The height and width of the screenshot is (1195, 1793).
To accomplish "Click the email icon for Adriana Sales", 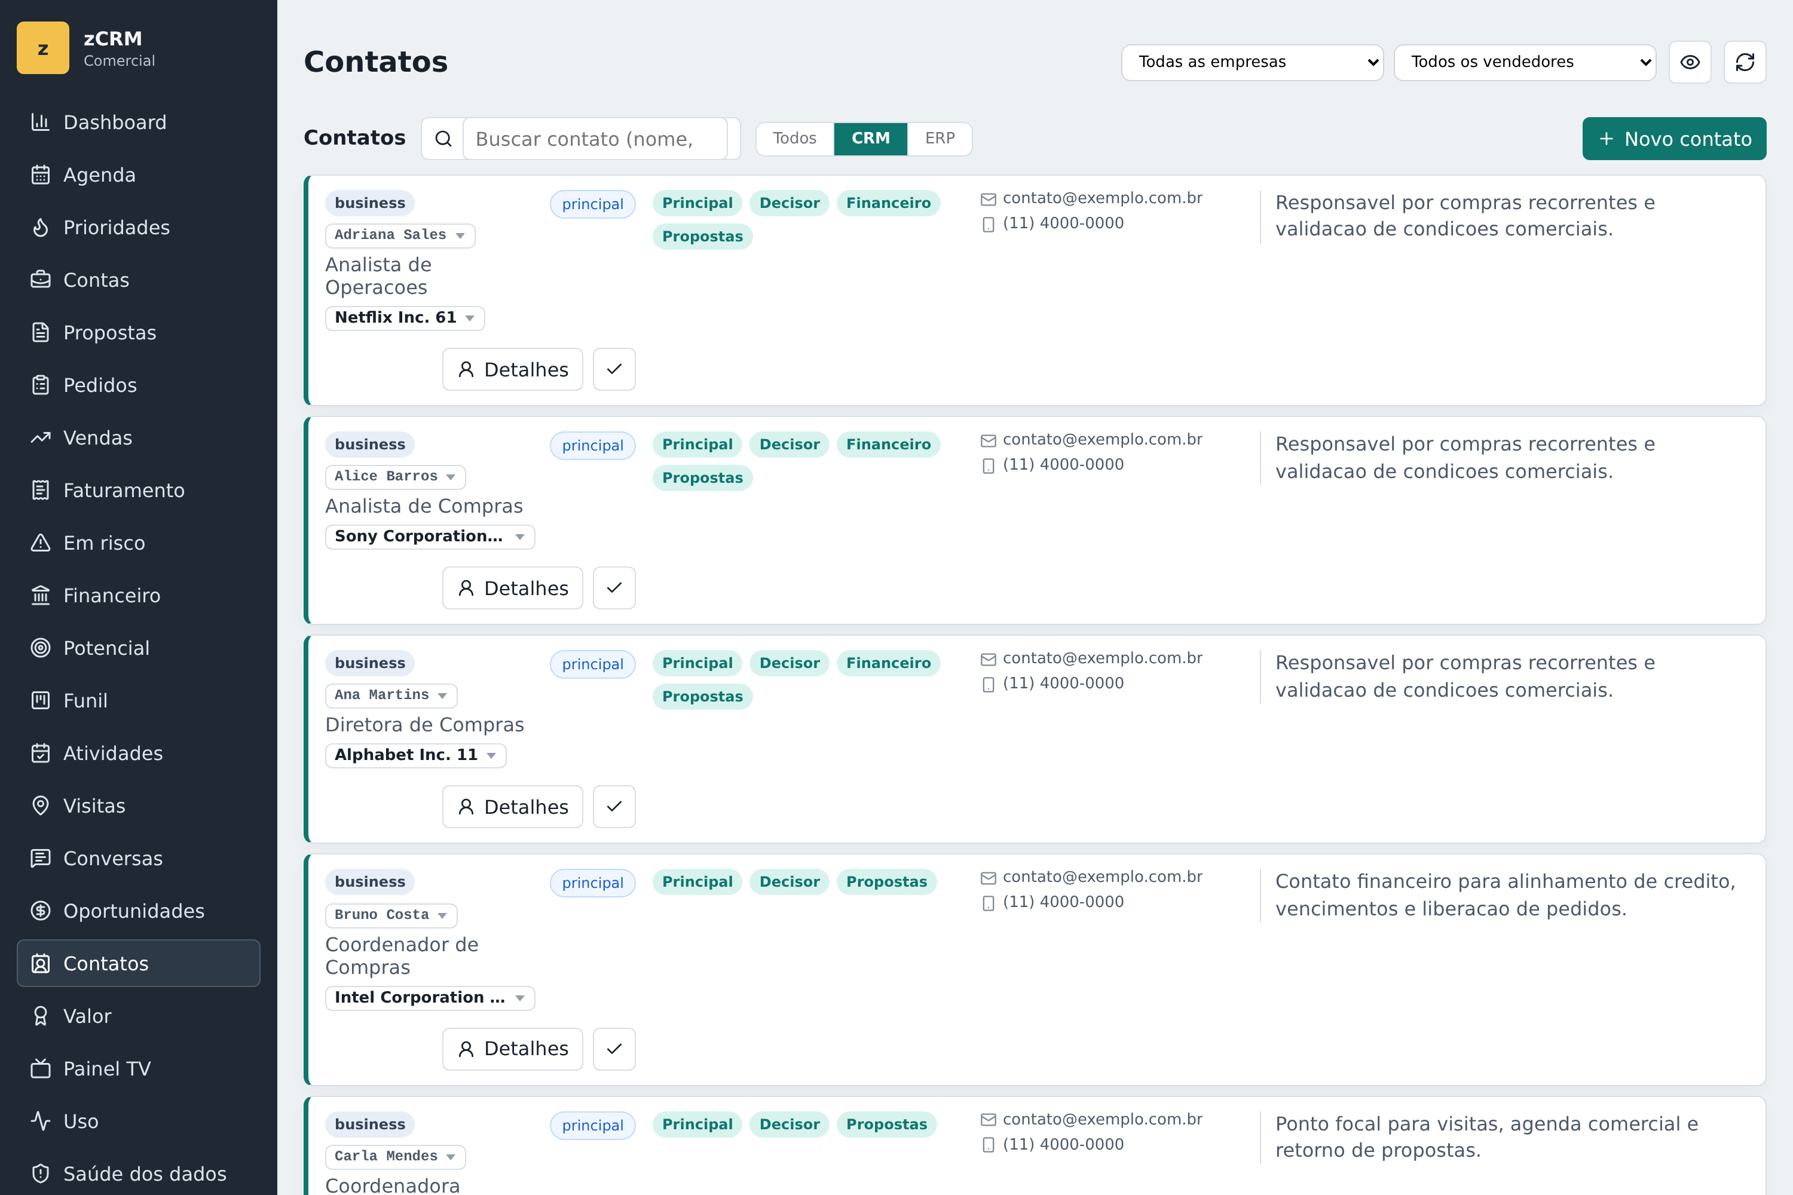I will (x=988, y=199).
